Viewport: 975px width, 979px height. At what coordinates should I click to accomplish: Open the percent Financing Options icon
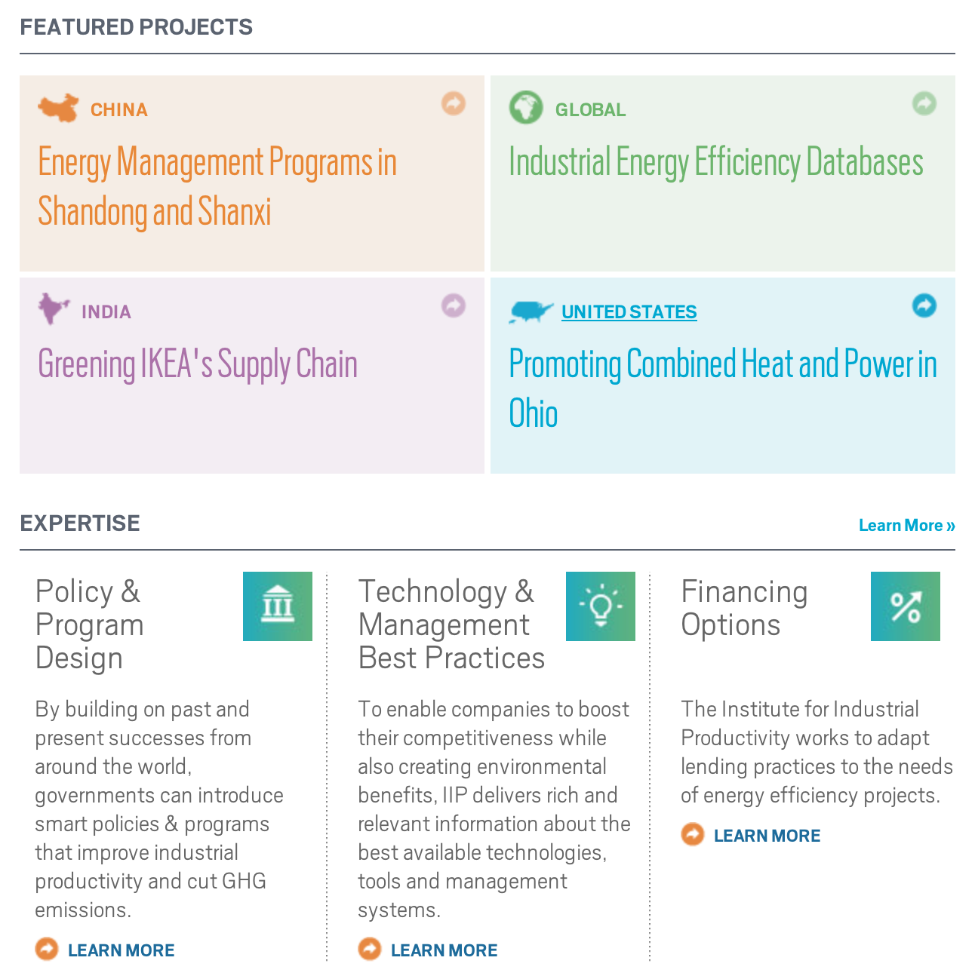pyautogui.click(x=906, y=606)
